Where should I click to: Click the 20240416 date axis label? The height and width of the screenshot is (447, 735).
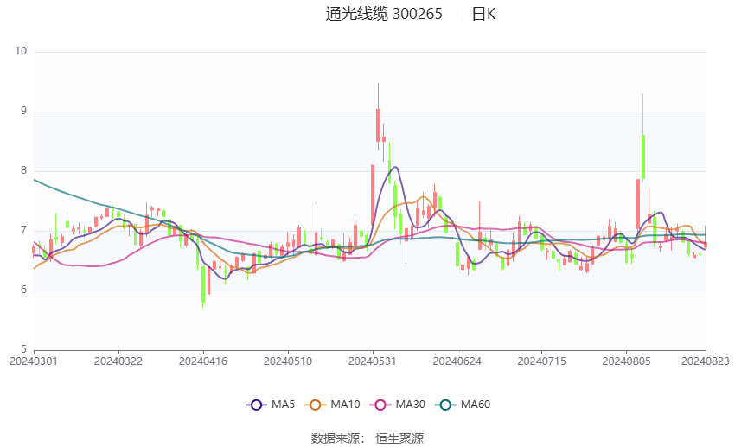pos(203,361)
